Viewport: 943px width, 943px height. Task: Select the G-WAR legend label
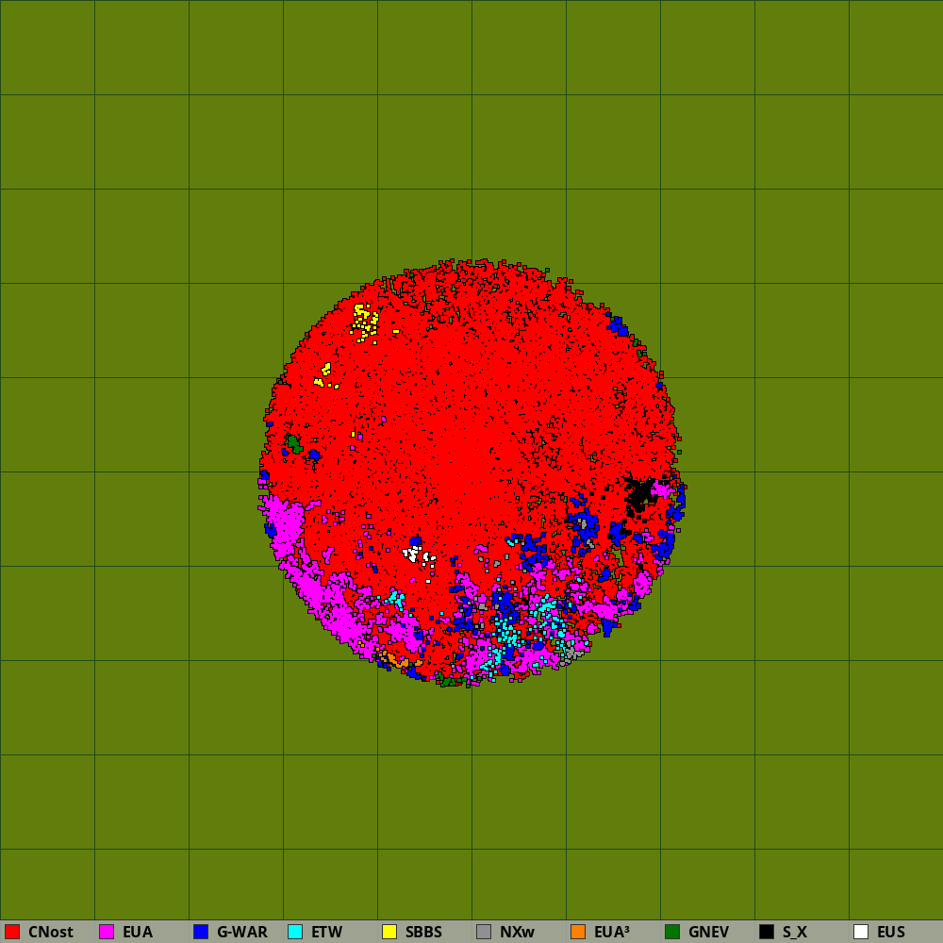[x=241, y=932]
